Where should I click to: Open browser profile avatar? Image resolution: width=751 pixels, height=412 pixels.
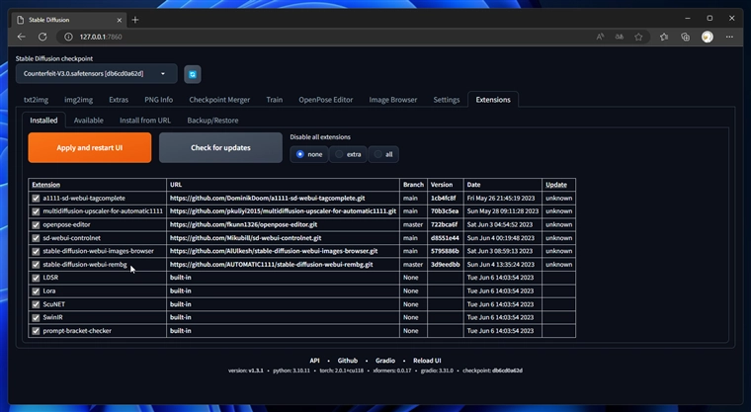click(708, 37)
